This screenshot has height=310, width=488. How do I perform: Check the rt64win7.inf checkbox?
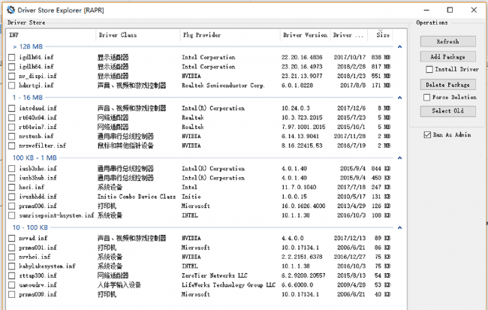12,127
